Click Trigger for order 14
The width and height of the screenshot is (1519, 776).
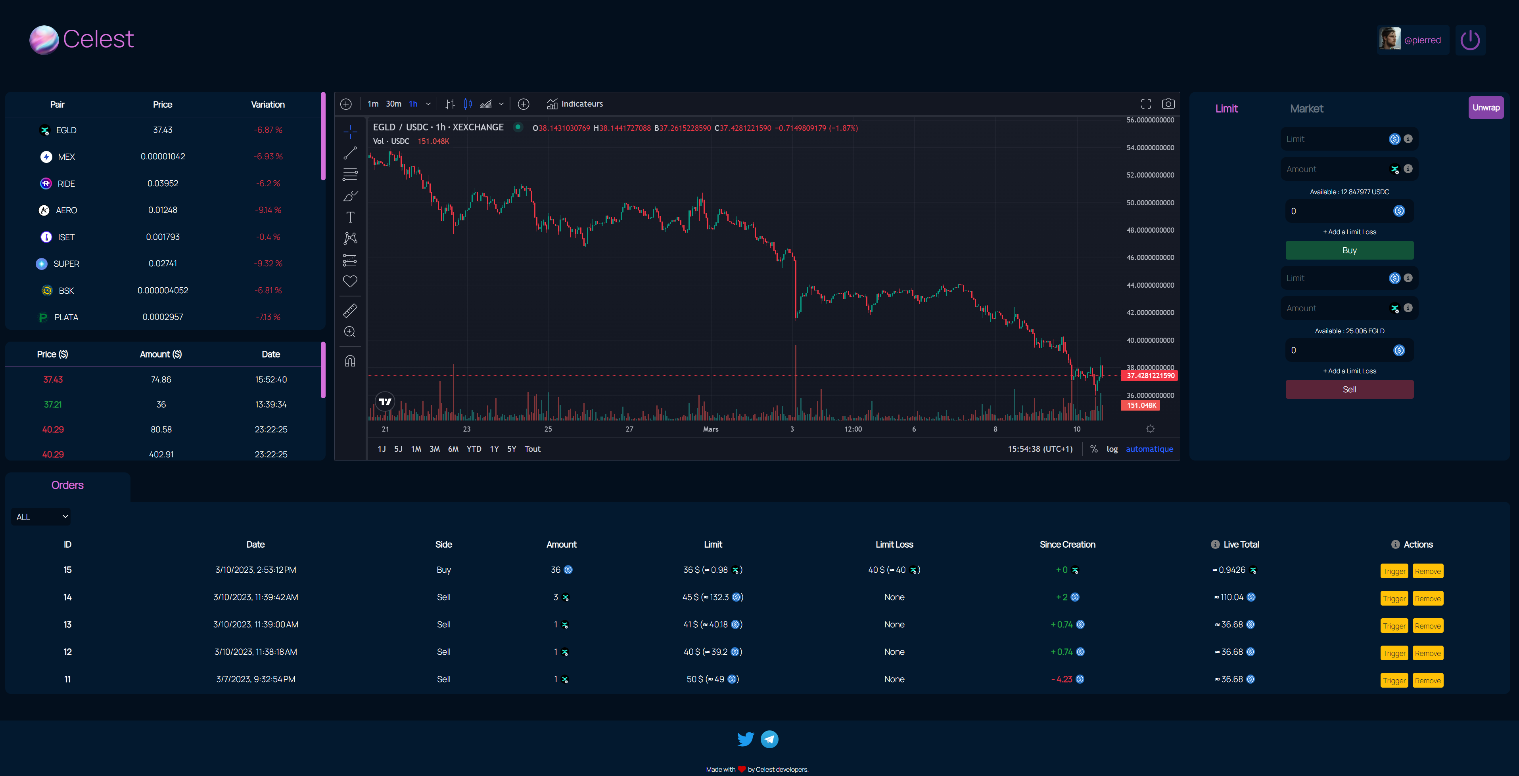[1394, 598]
